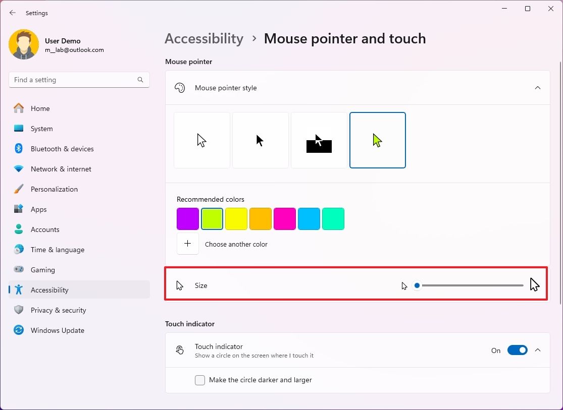The width and height of the screenshot is (563, 410).
Task: Expand the Touch indicator section
Action: (x=538, y=349)
